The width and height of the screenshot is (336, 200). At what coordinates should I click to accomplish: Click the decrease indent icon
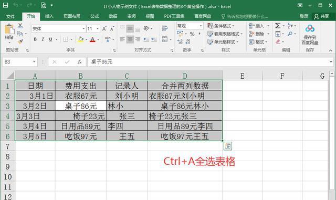coord(146,39)
